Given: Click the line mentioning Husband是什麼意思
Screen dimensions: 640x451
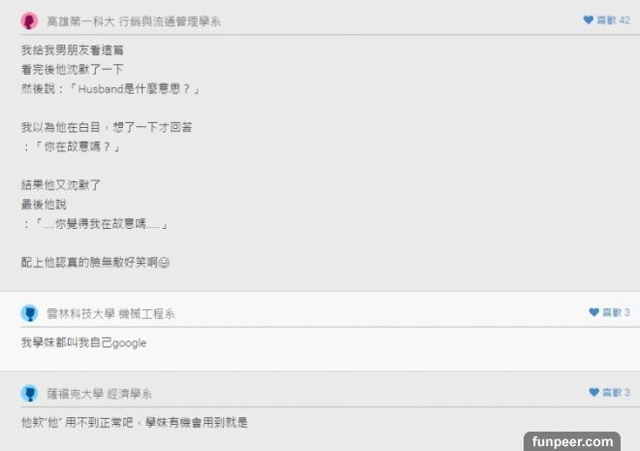Looking at the screenshot, I should click(111, 88).
